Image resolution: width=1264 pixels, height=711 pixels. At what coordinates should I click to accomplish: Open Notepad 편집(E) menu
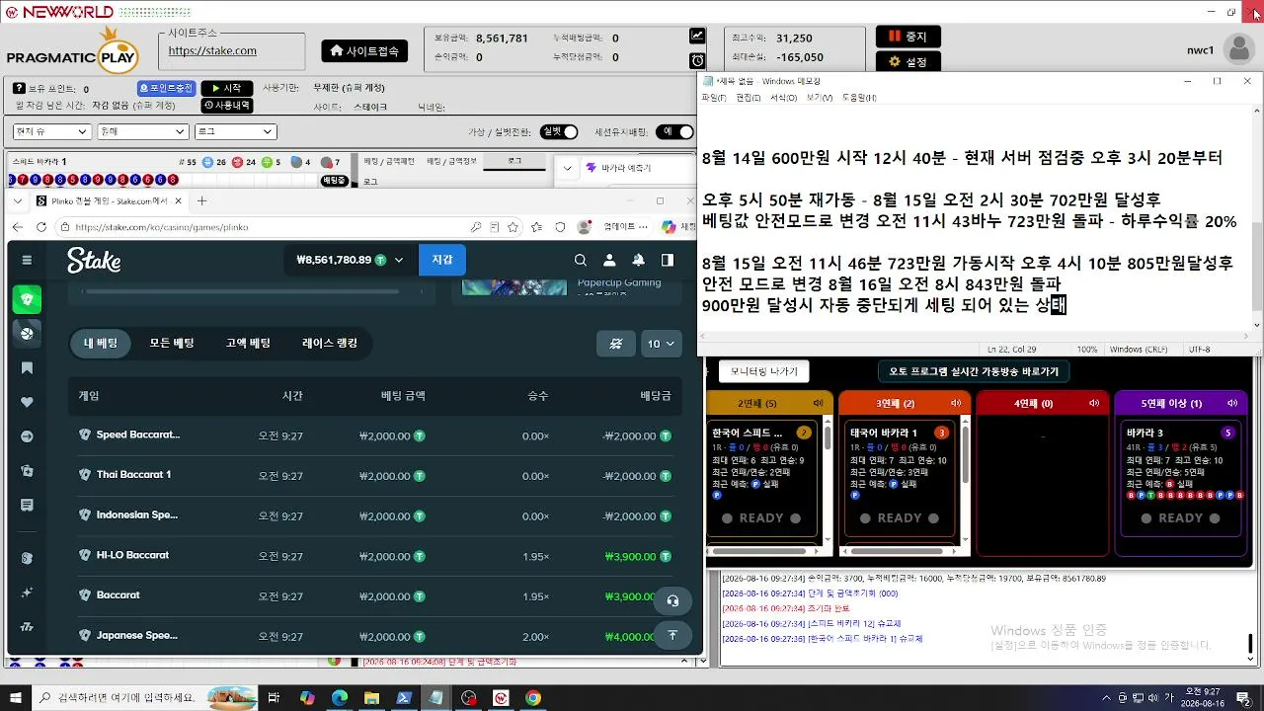(748, 98)
